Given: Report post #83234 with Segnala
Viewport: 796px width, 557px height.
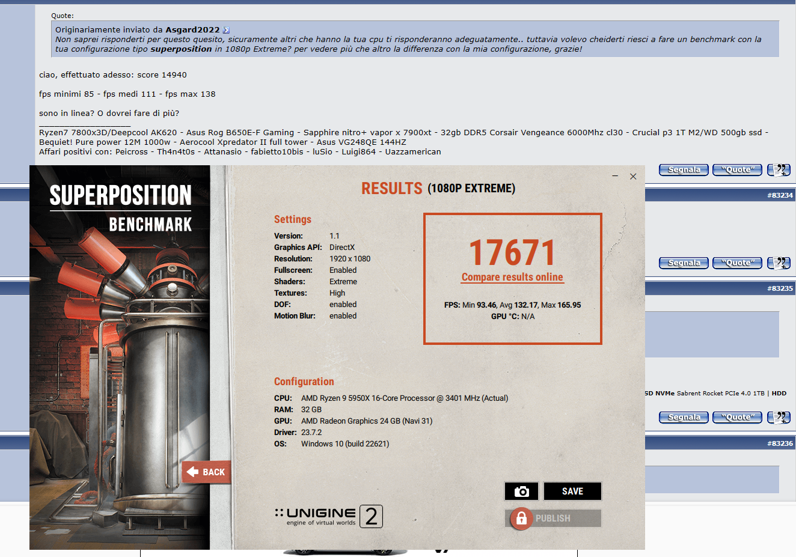Looking at the screenshot, I should point(684,263).
